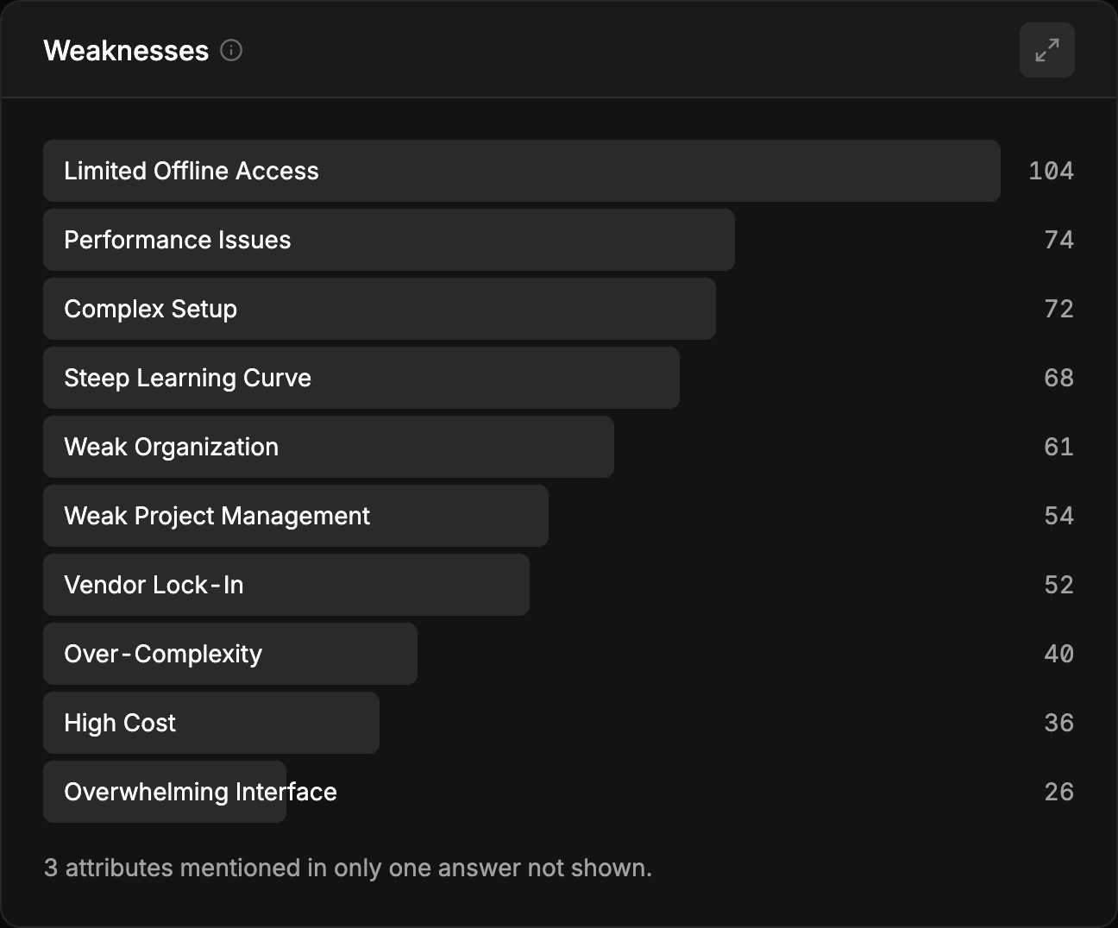
Task: Click the count value 61
Action: pyautogui.click(x=1058, y=447)
